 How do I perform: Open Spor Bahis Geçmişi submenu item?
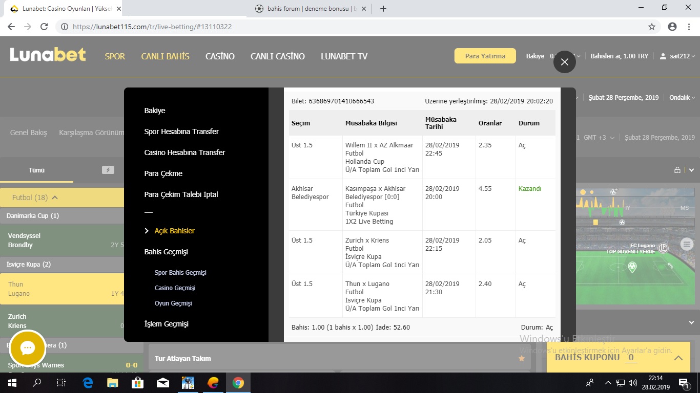[x=180, y=273]
